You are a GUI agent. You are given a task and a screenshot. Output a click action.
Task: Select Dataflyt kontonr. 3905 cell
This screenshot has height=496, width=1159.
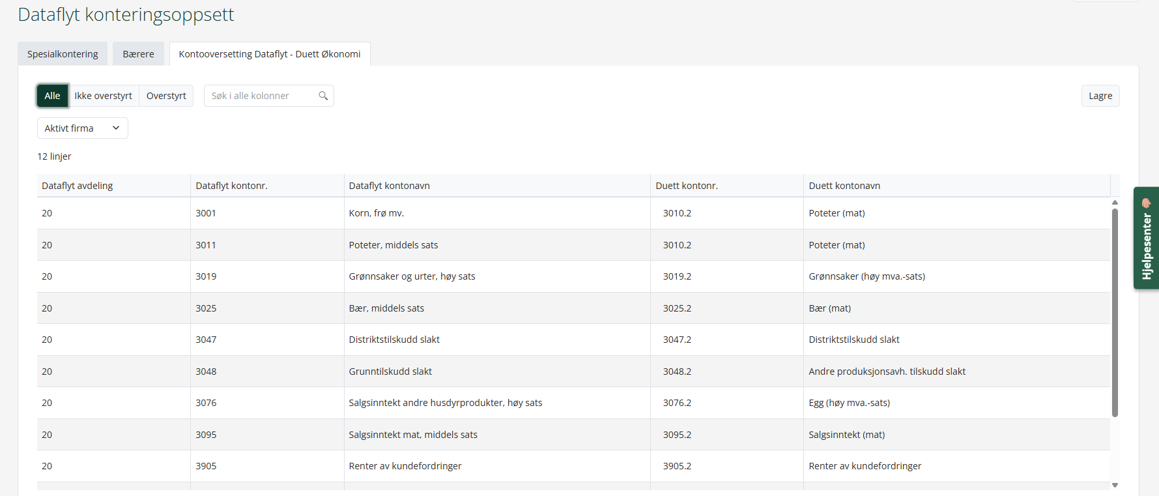(x=267, y=466)
